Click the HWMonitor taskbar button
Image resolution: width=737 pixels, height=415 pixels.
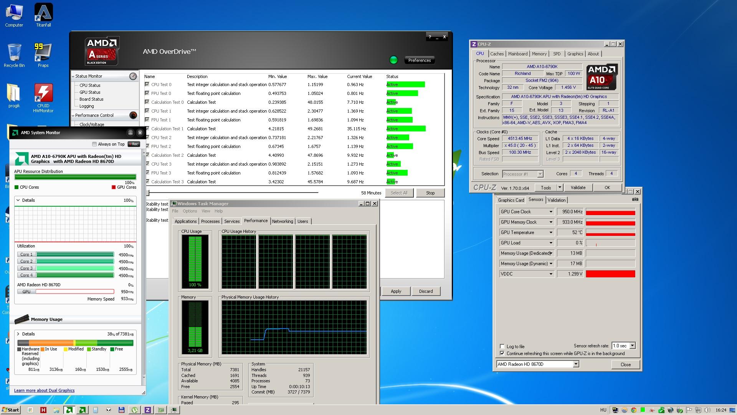coord(43,410)
